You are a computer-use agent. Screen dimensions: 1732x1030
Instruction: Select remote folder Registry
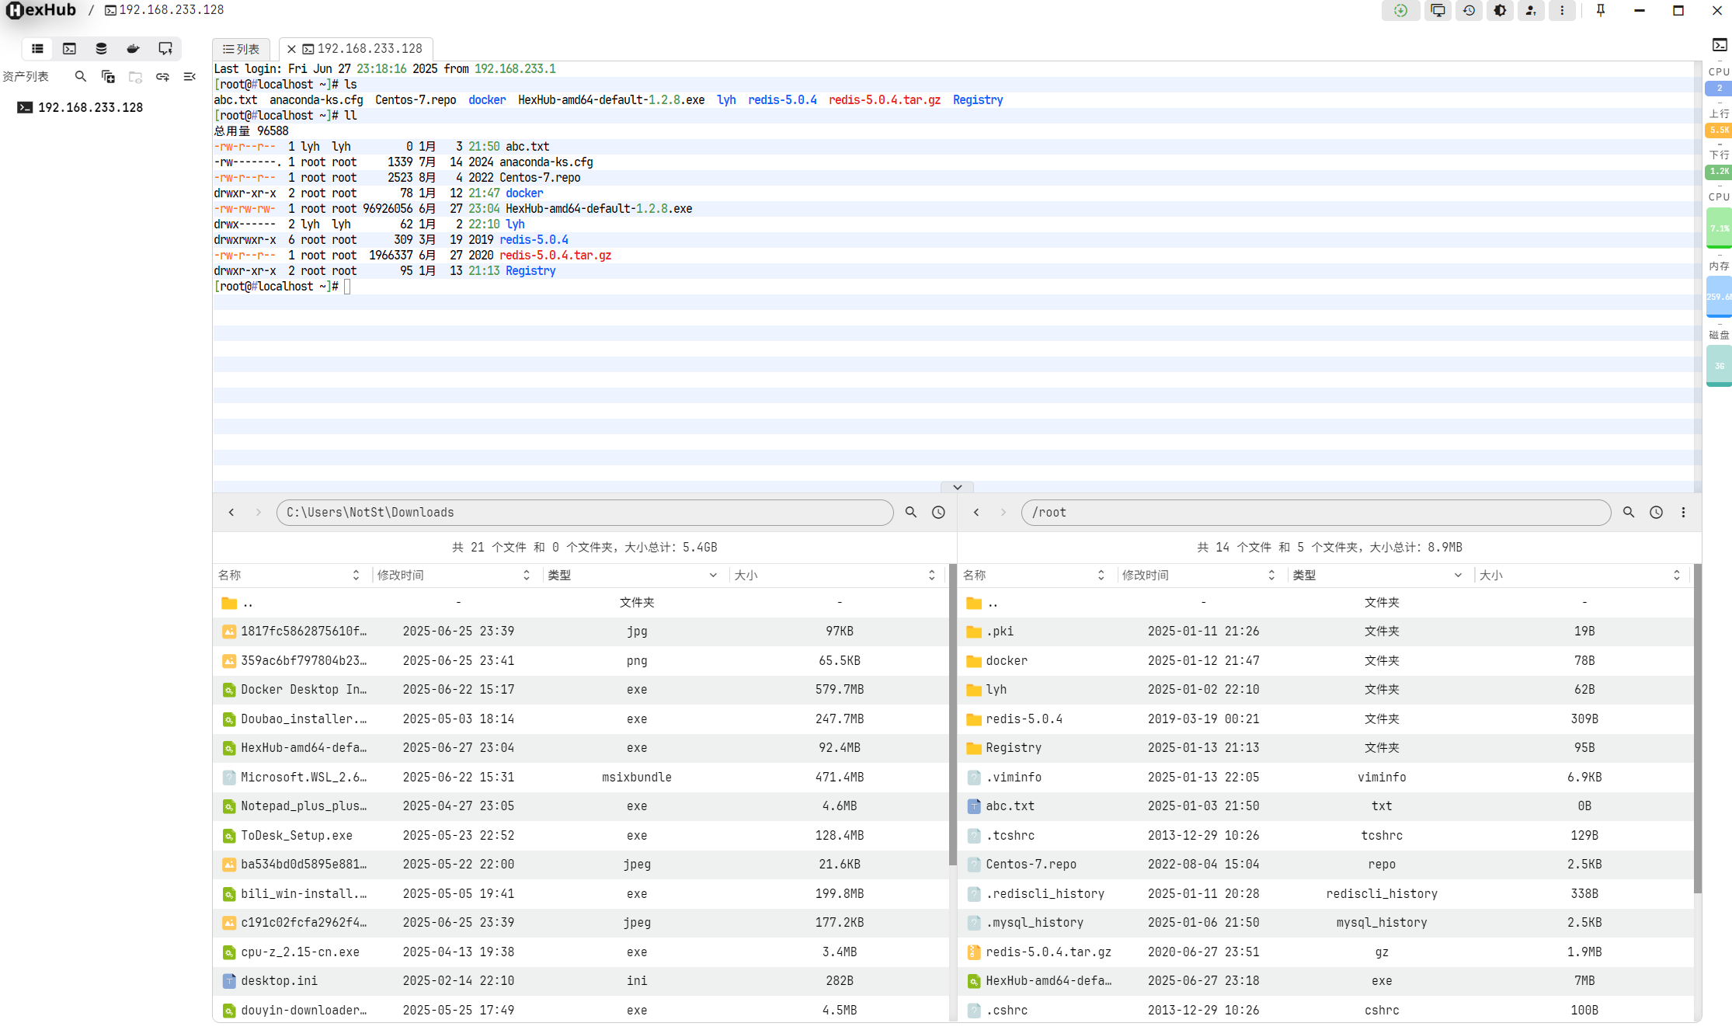click(x=1326, y=748)
